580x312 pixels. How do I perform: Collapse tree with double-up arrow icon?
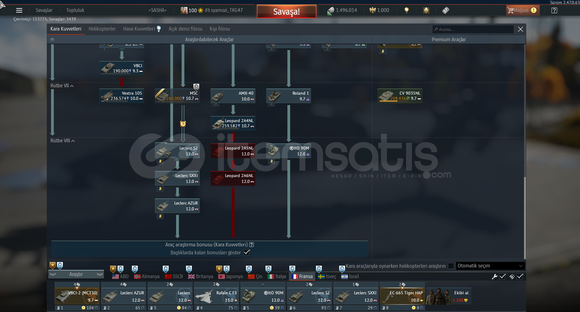(52, 39)
